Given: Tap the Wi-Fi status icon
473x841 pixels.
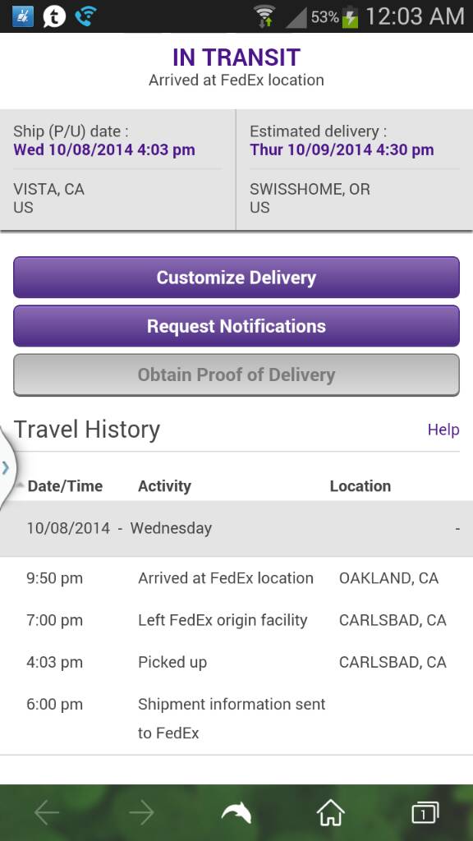Looking at the screenshot, I should click(x=264, y=16).
